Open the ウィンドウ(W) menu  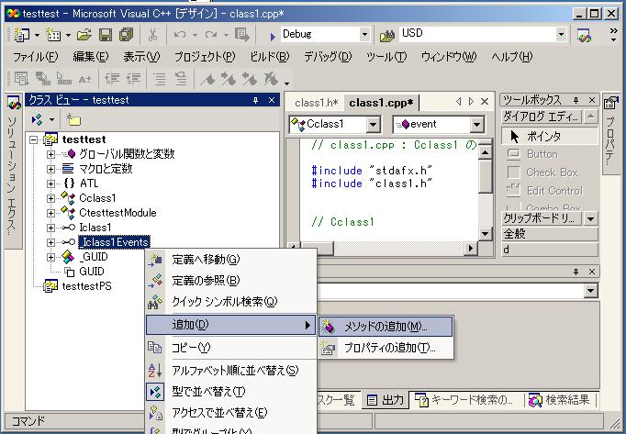(x=449, y=57)
